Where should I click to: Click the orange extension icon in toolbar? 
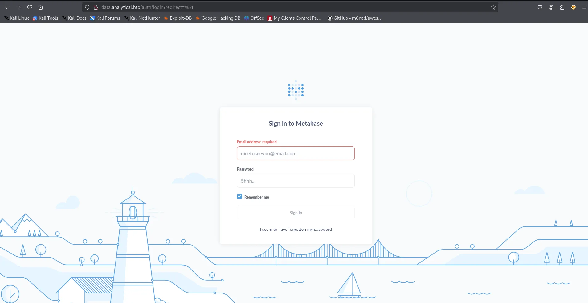point(573,7)
